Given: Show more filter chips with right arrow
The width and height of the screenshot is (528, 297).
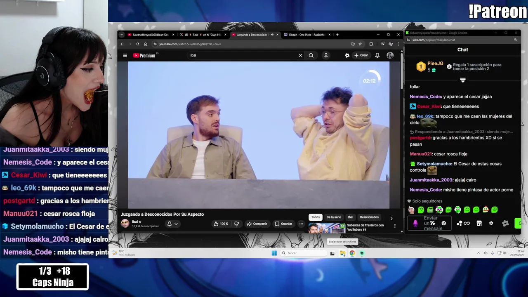Looking at the screenshot, I should pos(391,218).
